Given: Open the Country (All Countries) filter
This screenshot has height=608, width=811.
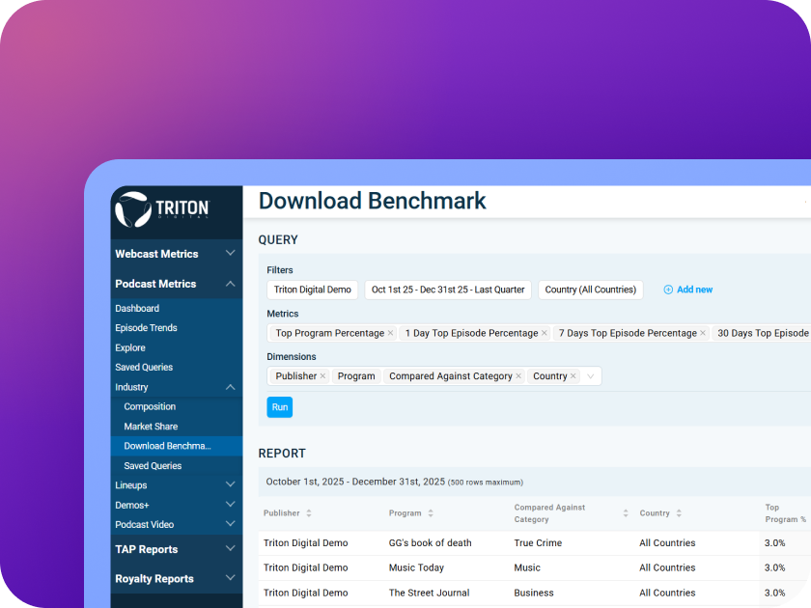Looking at the screenshot, I should point(591,290).
